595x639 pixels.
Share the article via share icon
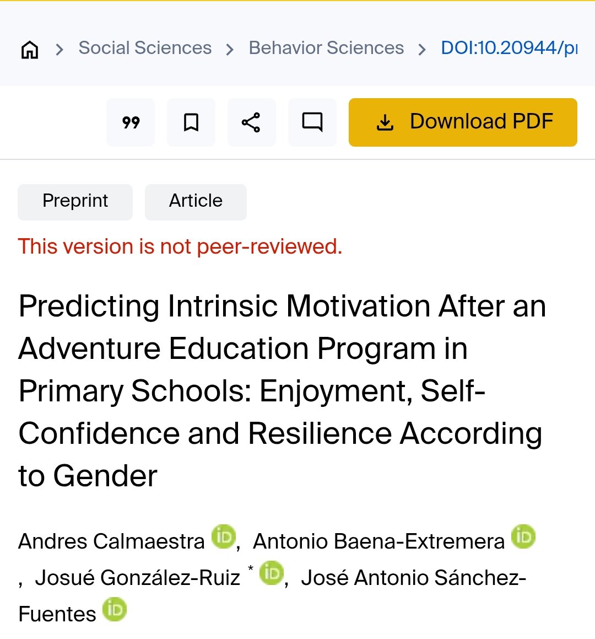(251, 122)
